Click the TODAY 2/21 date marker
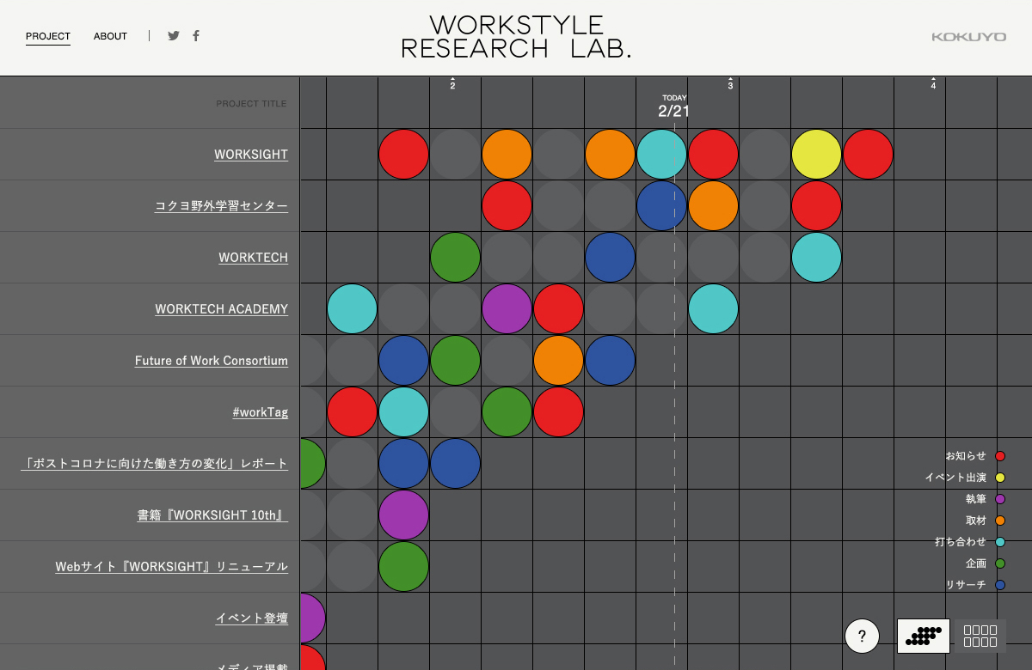Screen dimensions: 1032x670 pyautogui.click(x=674, y=107)
